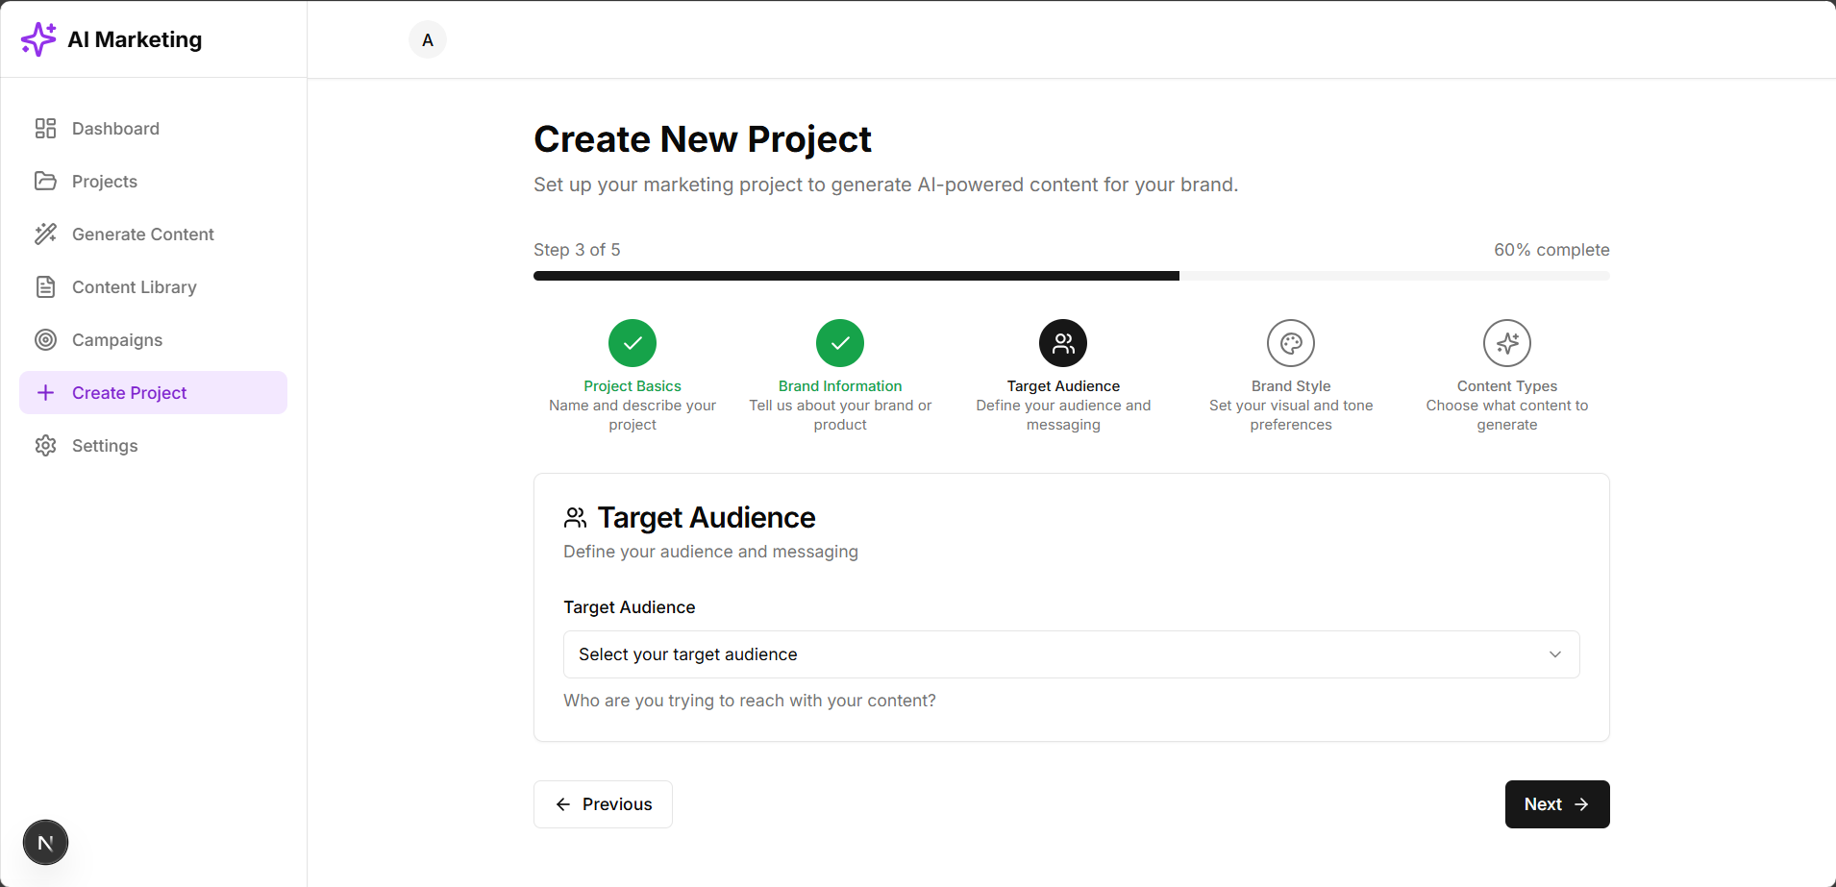
Task: Click the Content Library document icon
Action: (x=45, y=287)
